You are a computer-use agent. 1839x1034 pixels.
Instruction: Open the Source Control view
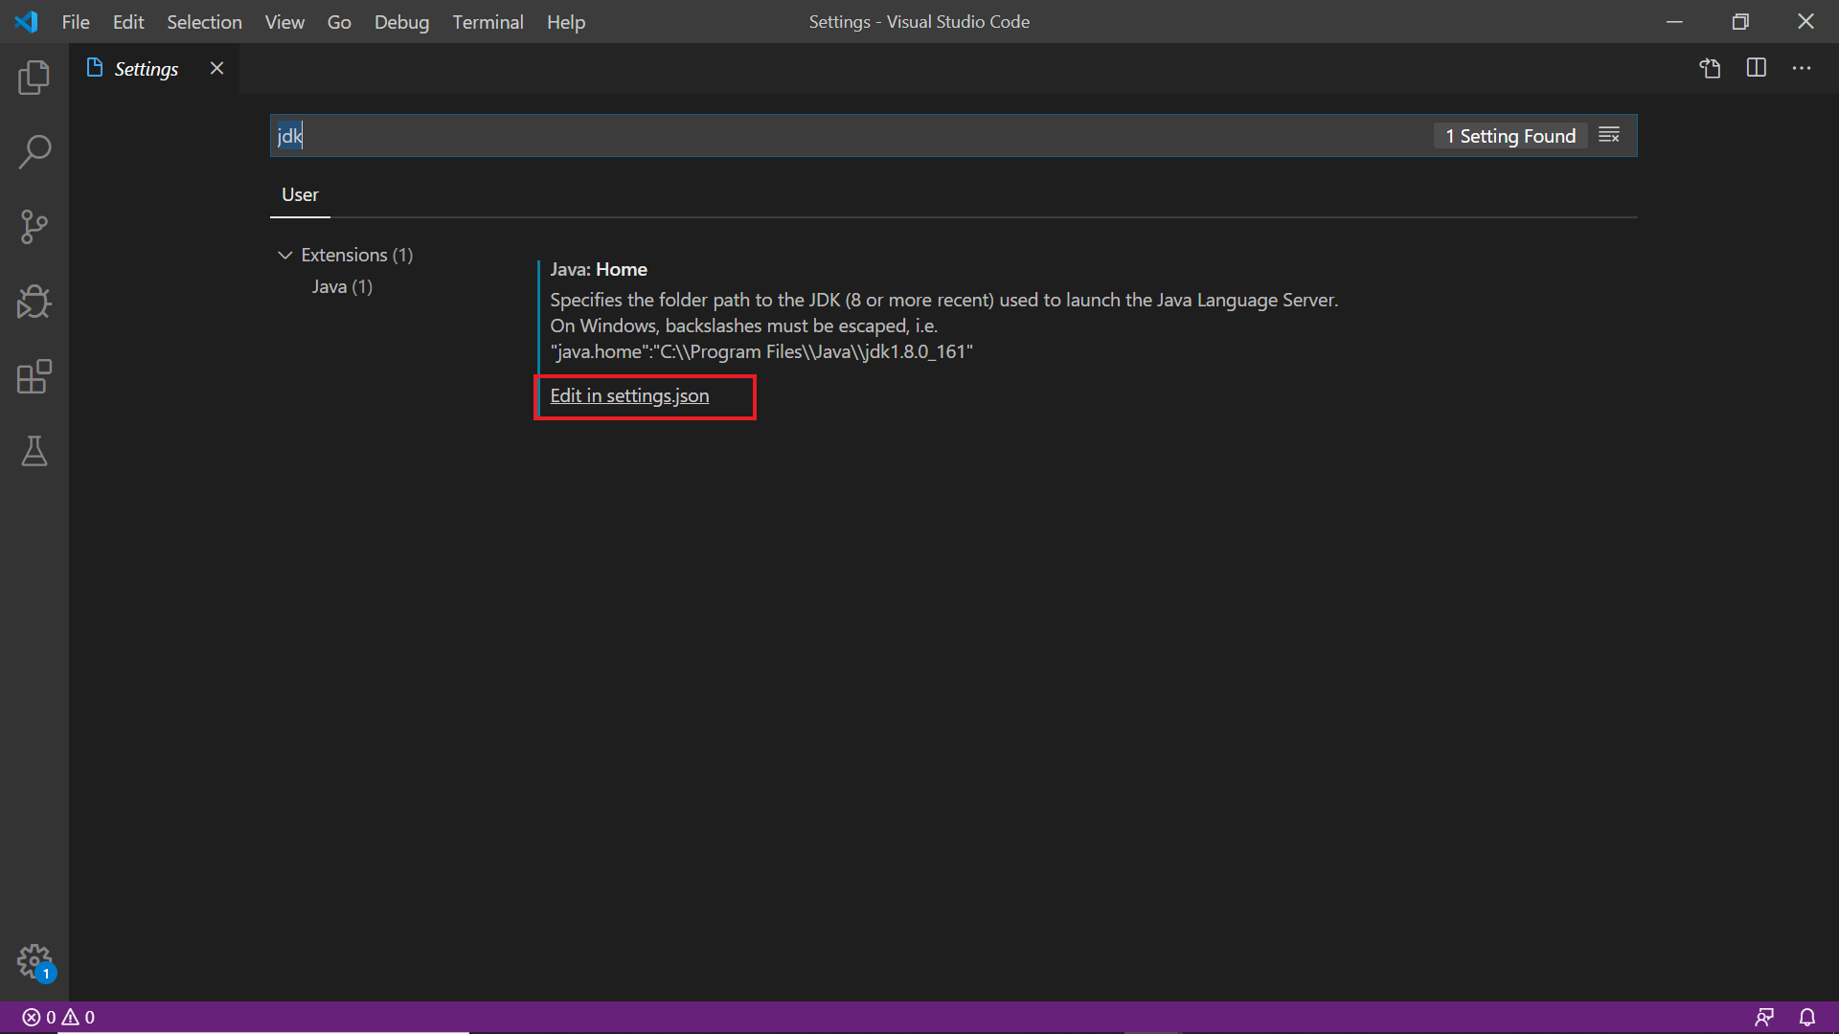(x=34, y=227)
